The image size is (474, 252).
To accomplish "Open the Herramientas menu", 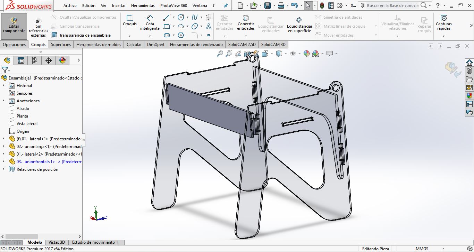I will tap(143, 6).
